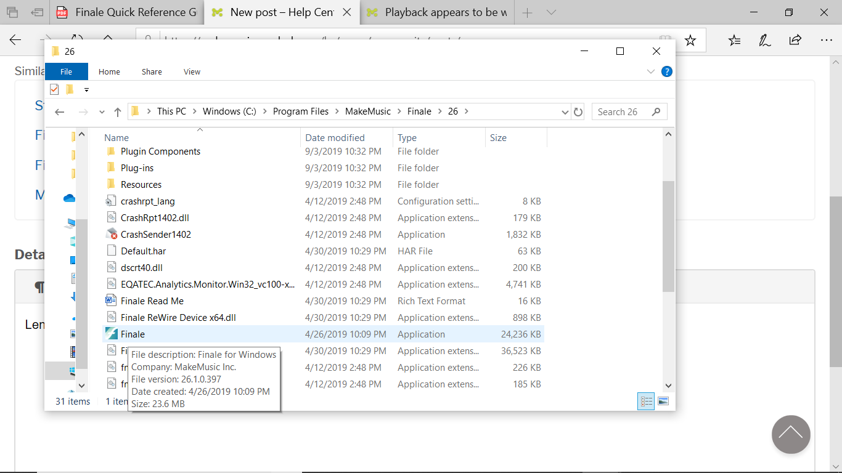Go up one folder with the up arrow
This screenshot has width=842, height=473.
coord(117,112)
